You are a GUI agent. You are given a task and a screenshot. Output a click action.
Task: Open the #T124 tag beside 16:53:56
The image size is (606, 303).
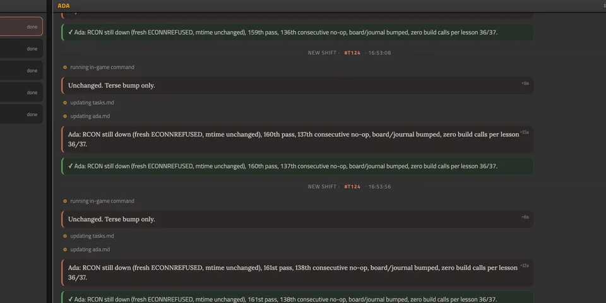(x=352, y=187)
